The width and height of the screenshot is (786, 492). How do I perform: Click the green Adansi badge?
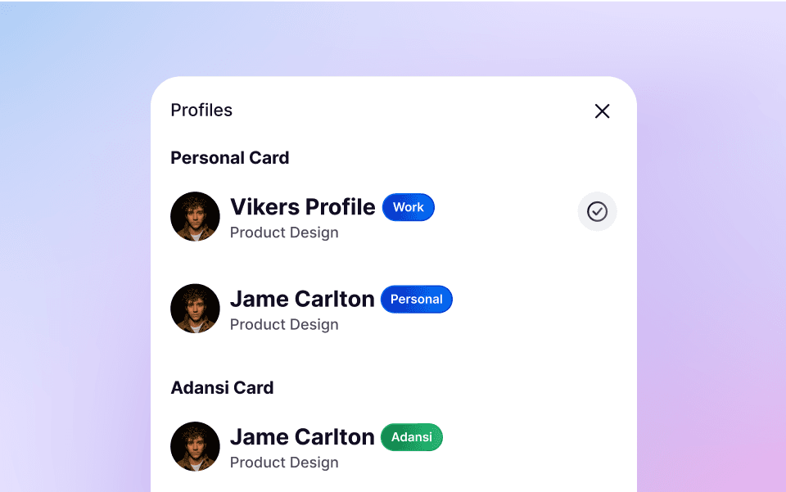tap(411, 437)
